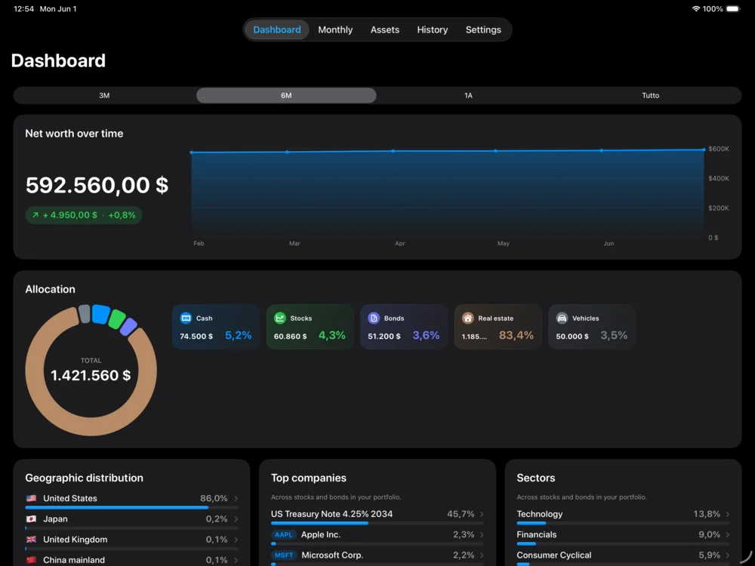
Task: Click the battery status icon
Action: 733,8
